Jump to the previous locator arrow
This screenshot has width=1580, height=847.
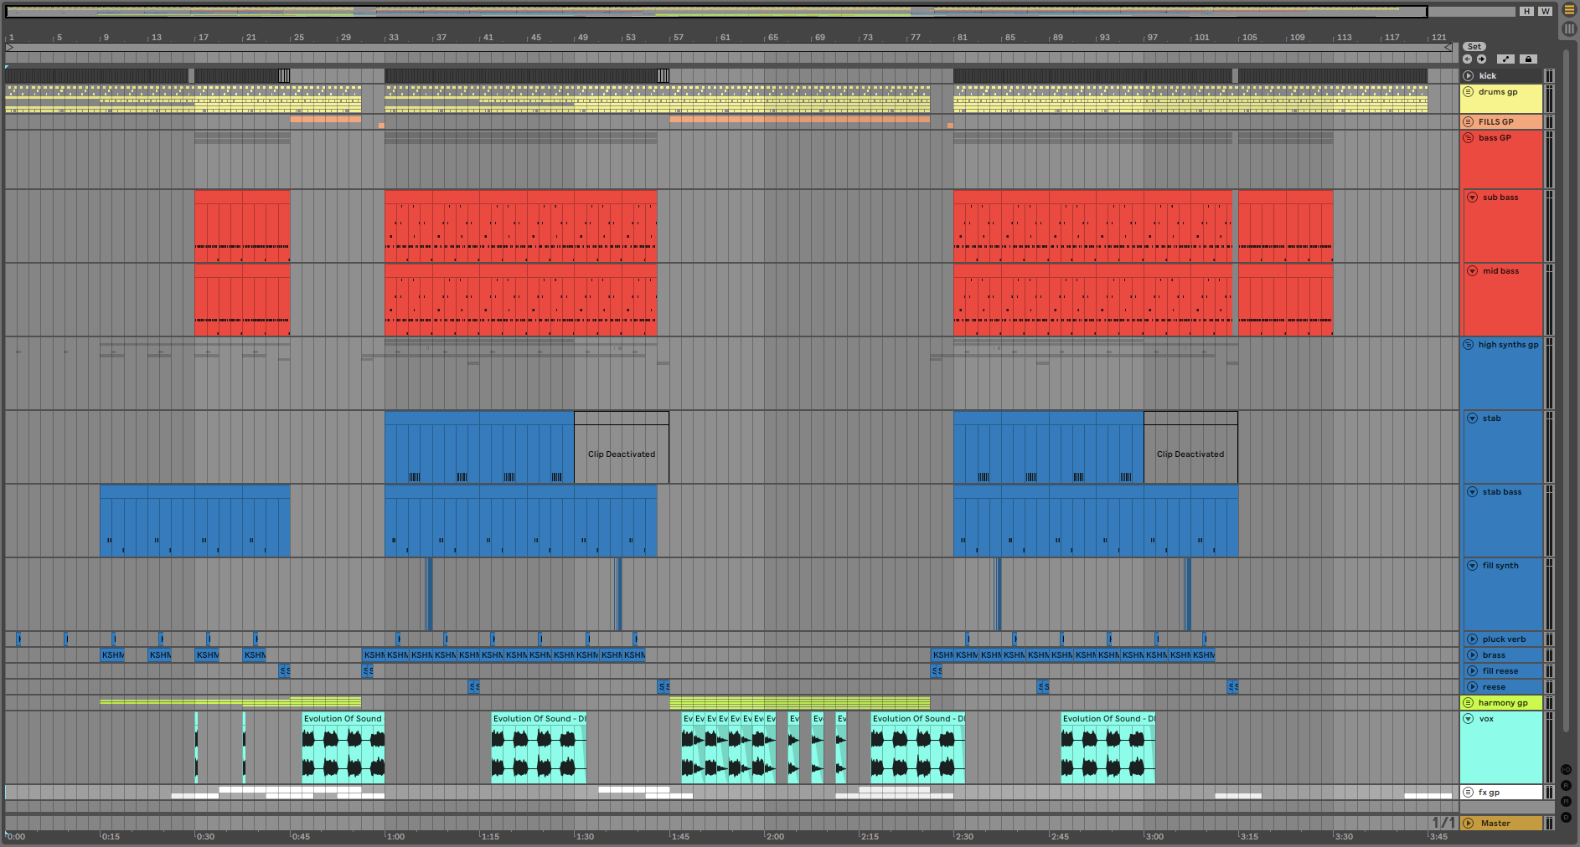click(1467, 59)
